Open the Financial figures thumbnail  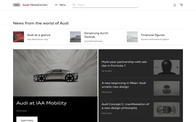132,37
